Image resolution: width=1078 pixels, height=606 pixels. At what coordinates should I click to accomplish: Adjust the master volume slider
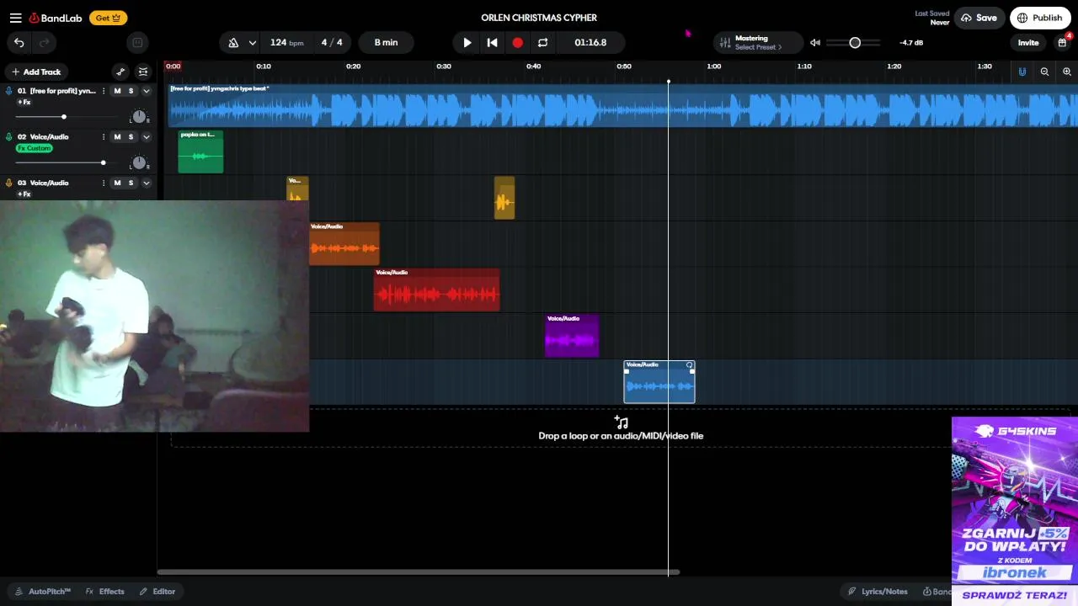855,42
